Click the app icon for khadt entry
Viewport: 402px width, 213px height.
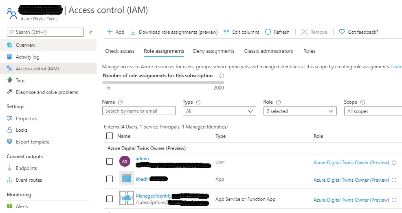[127, 178]
